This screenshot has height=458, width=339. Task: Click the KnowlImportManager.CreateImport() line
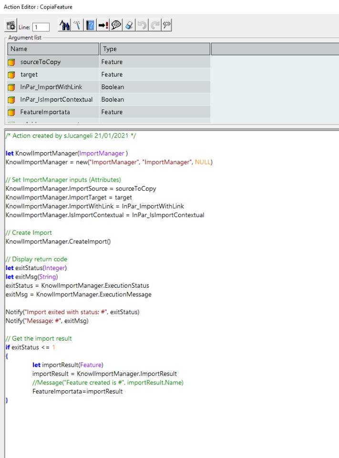[58, 241]
